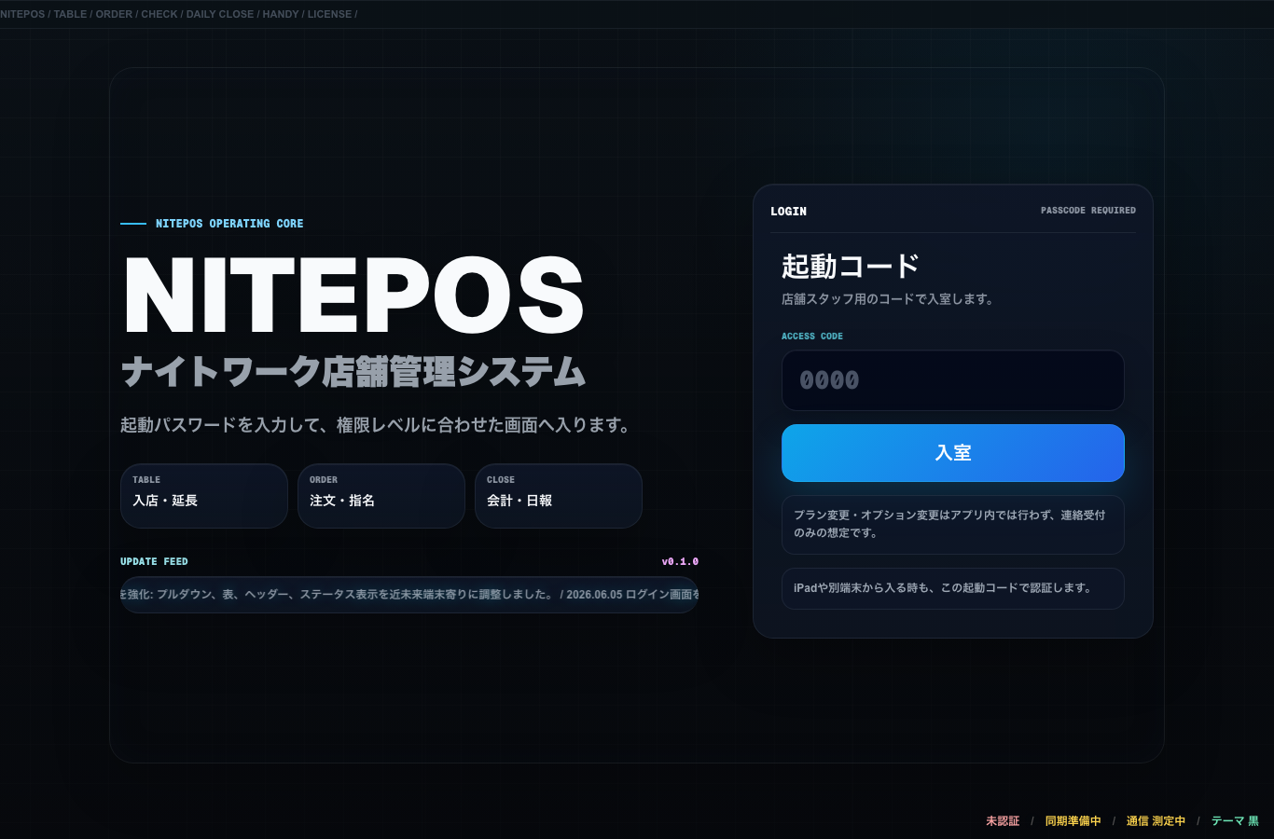The width and height of the screenshot is (1274, 839).
Task: Click the LOGIN panel header
Action: coord(788,212)
